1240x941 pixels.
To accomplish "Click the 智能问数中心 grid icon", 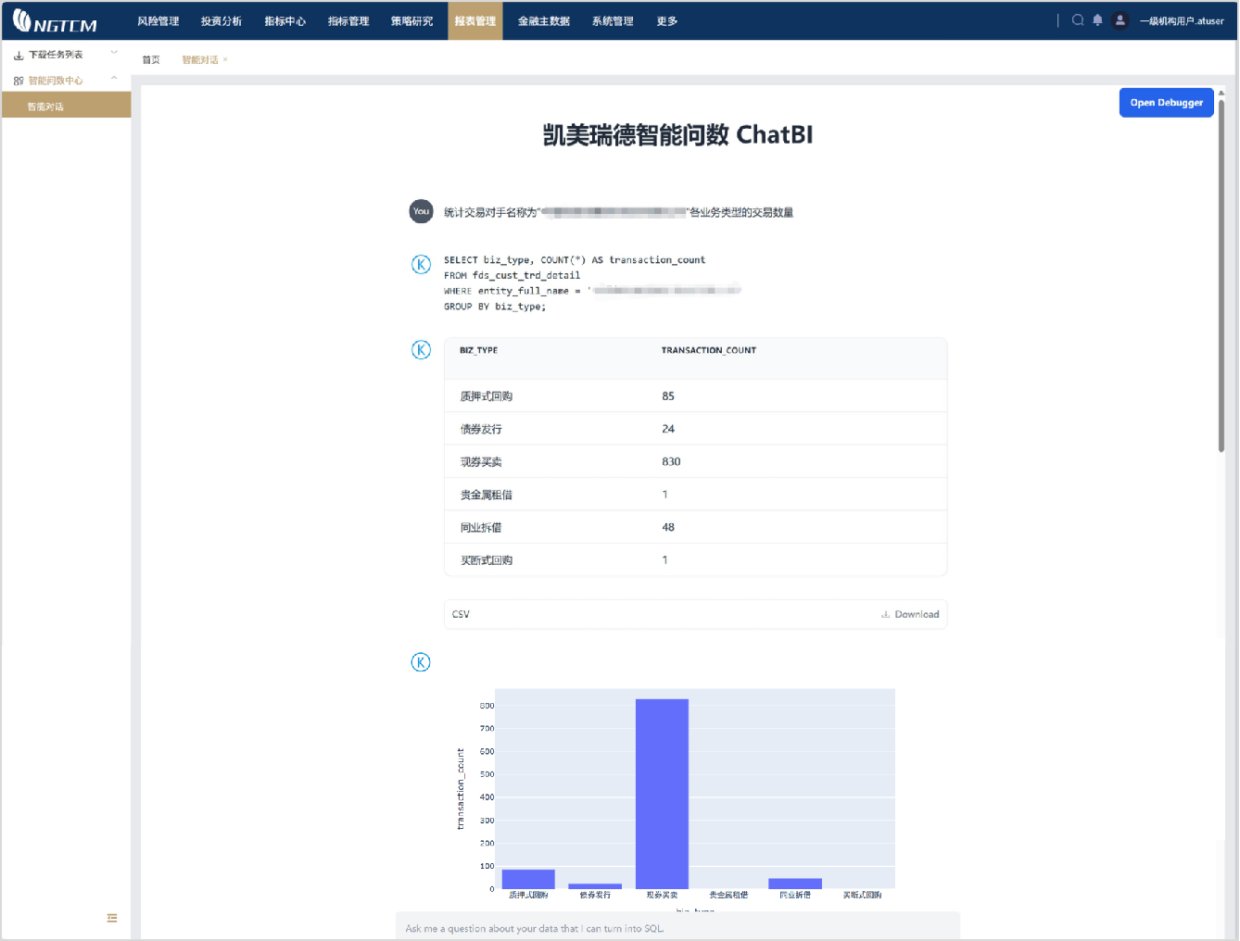I will click(x=19, y=81).
